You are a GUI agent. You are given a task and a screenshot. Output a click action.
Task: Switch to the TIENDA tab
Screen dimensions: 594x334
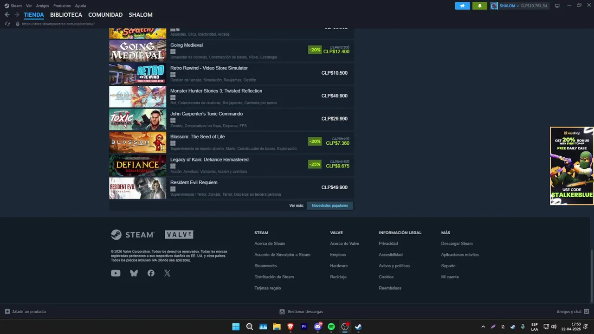pos(34,15)
